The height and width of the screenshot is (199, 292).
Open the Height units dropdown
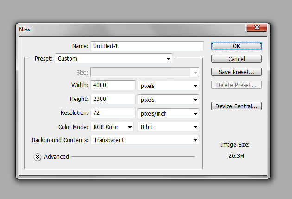click(x=168, y=99)
